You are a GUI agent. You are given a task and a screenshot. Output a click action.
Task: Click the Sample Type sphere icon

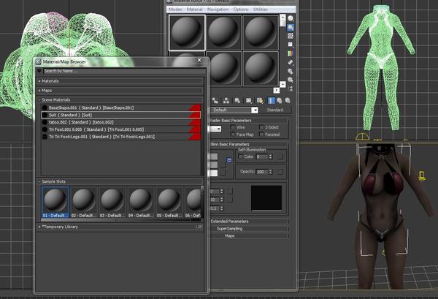[x=291, y=19]
